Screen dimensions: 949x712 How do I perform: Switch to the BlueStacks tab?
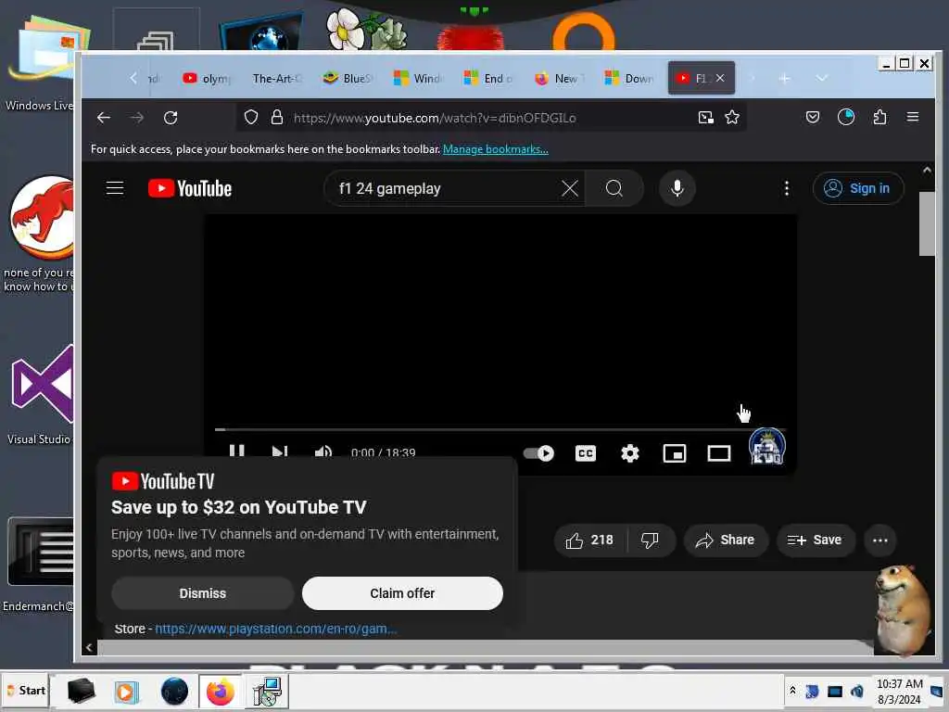[348, 78]
